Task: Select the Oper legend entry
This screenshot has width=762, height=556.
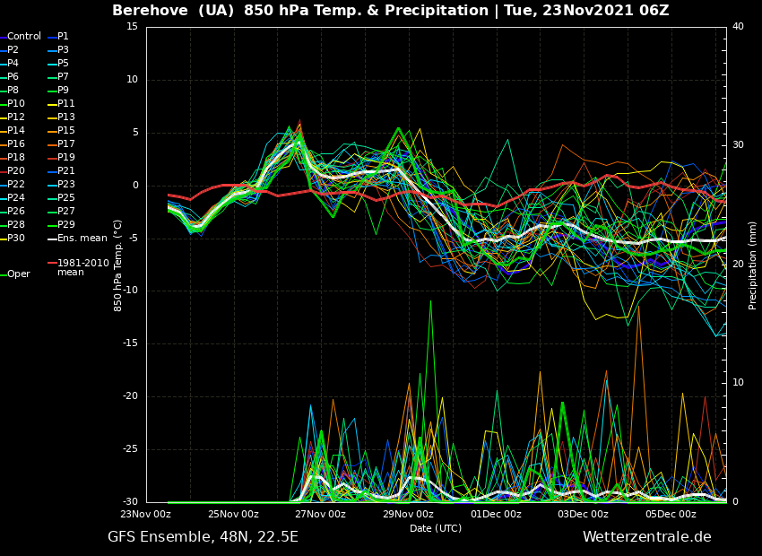Action: click(x=18, y=274)
